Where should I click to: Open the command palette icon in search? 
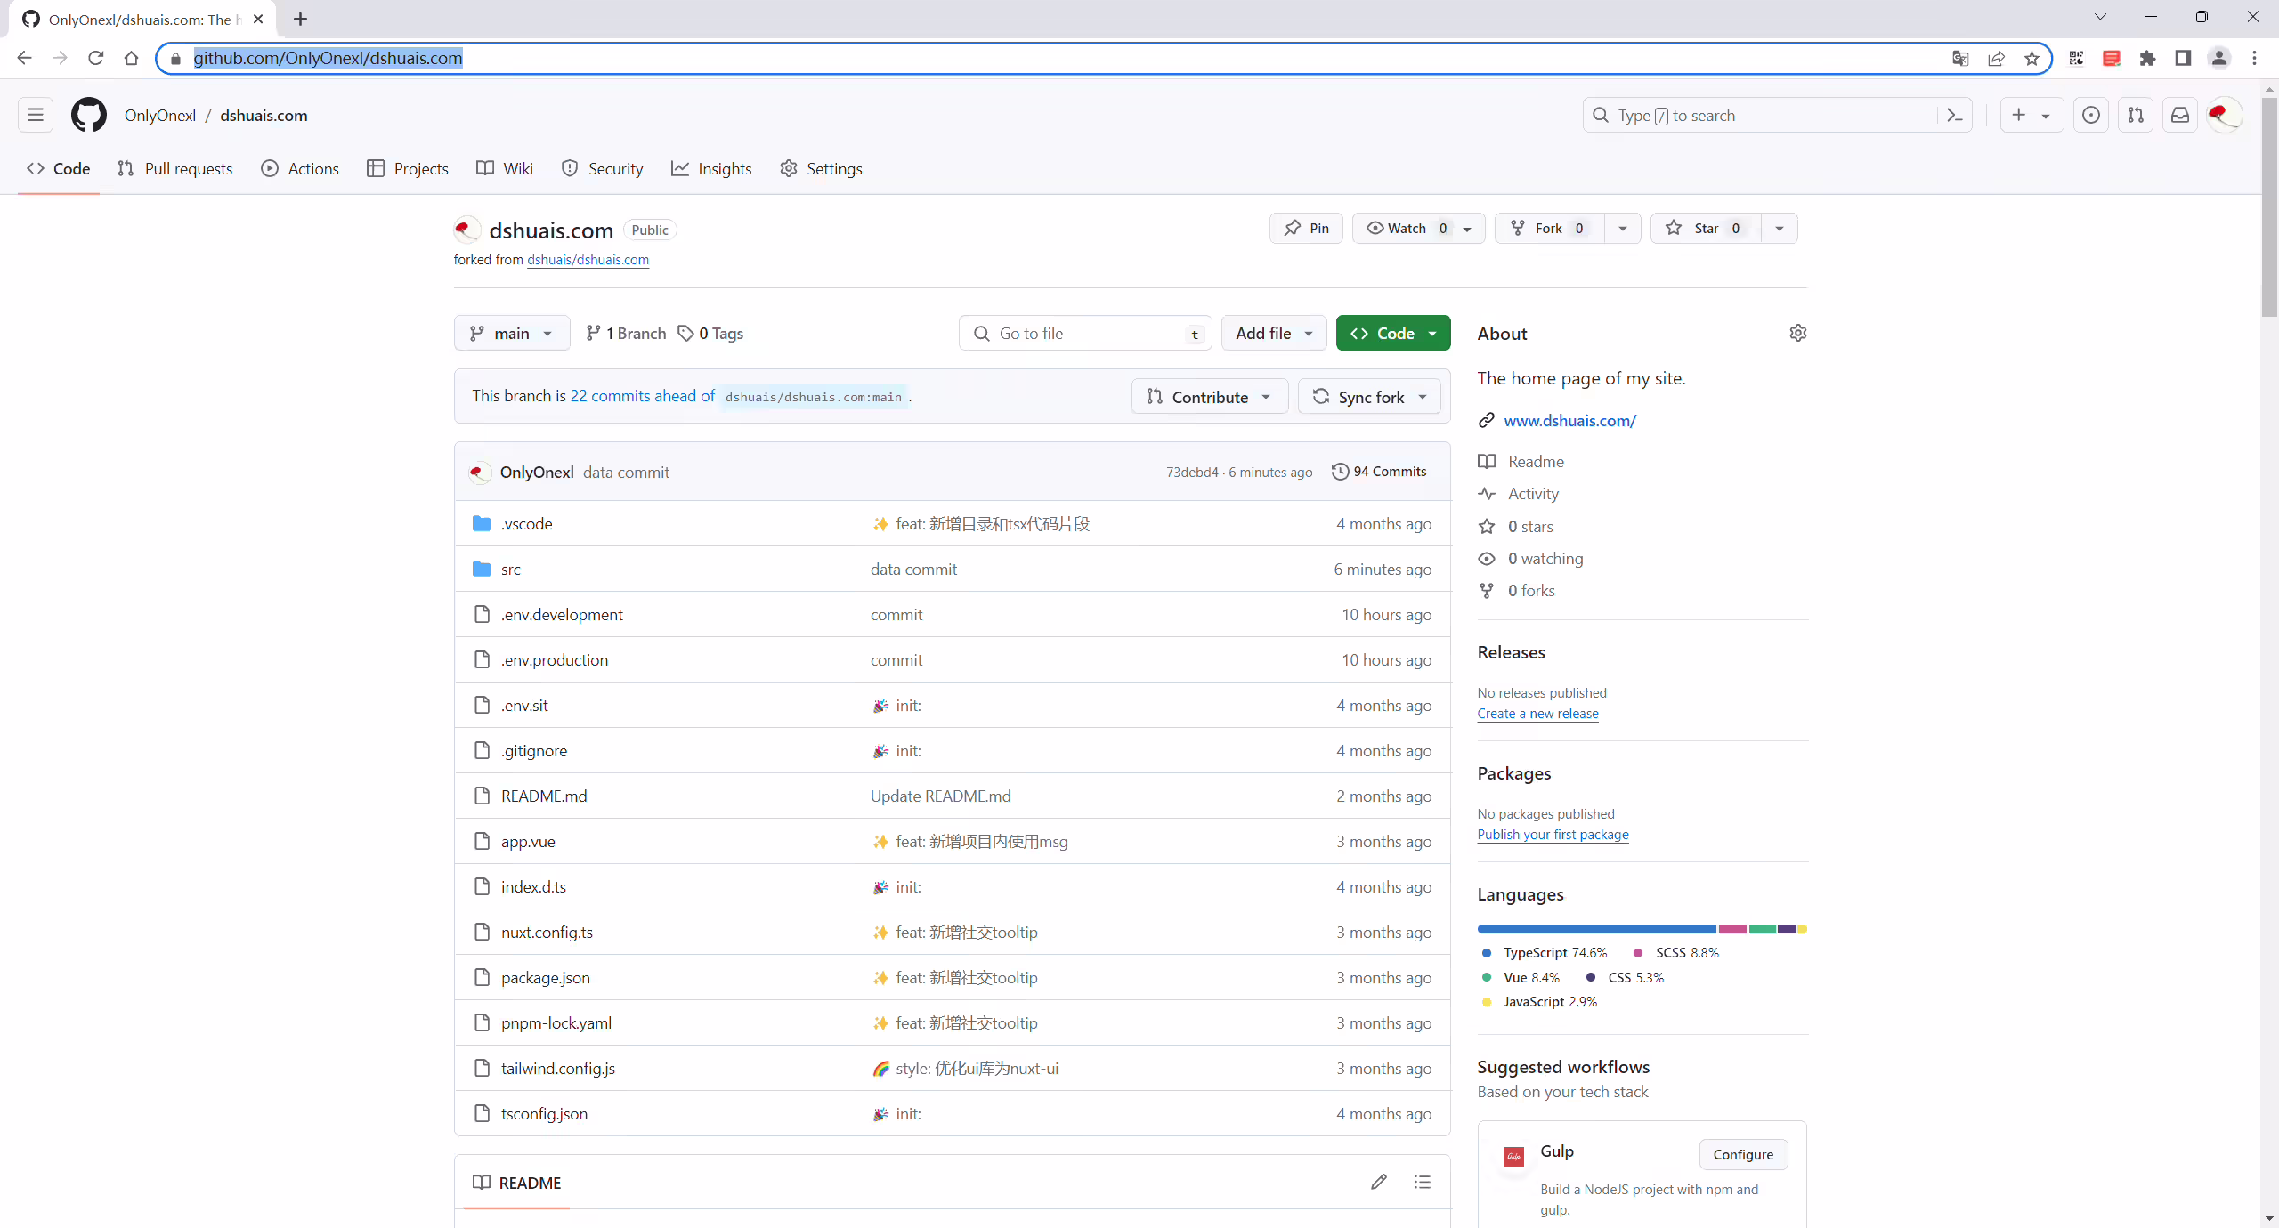1955,115
